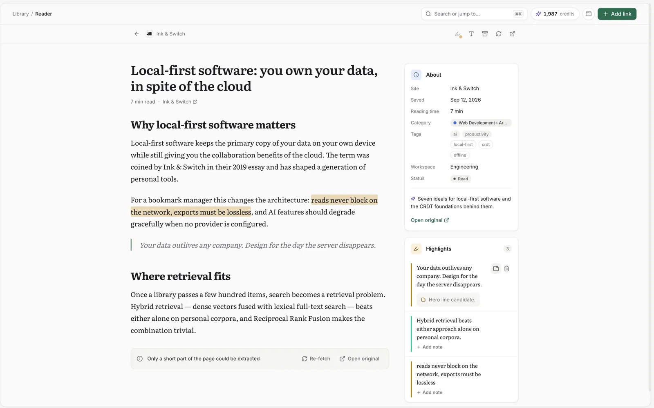Click the Ink & Switch site favicon in toolbar

tap(150, 34)
